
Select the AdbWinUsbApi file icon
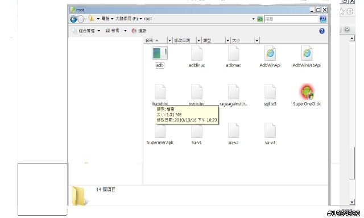coord(307,53)
